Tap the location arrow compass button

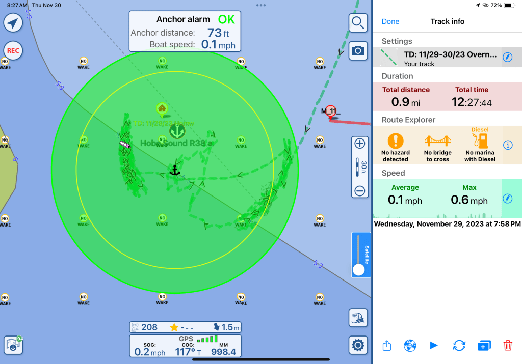(x=13, y=23)
